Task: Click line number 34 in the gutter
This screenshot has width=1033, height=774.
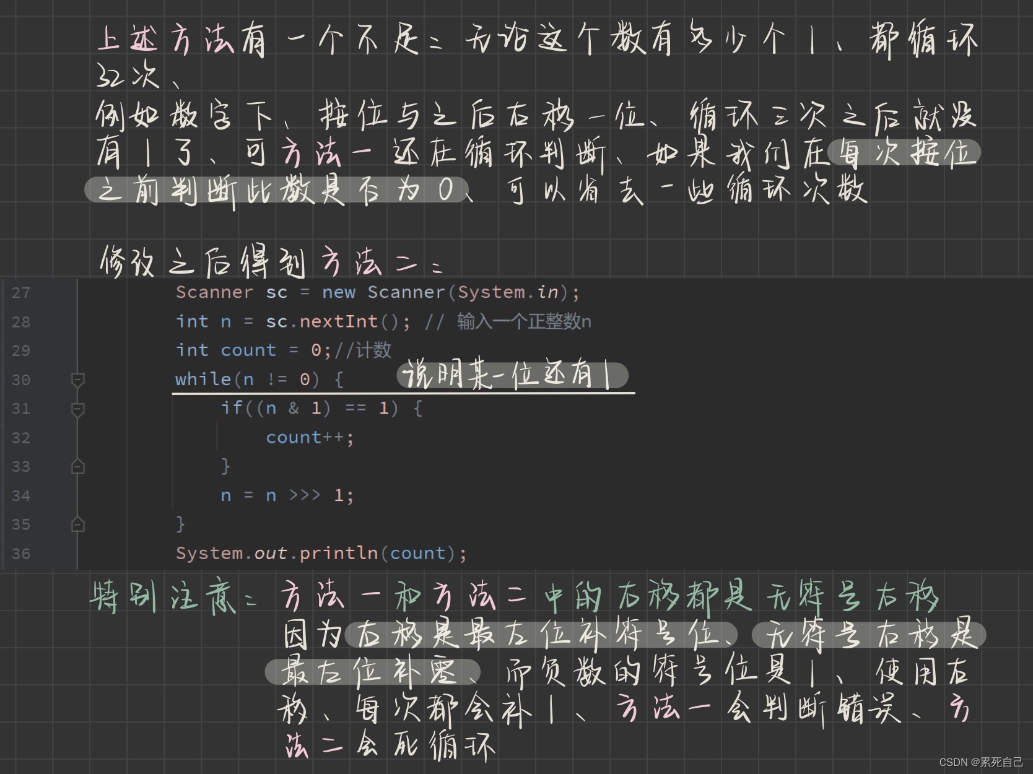Action: (21, 496)
